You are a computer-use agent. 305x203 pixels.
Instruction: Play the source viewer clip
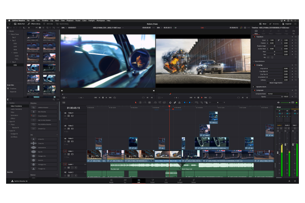pos(106,97)
